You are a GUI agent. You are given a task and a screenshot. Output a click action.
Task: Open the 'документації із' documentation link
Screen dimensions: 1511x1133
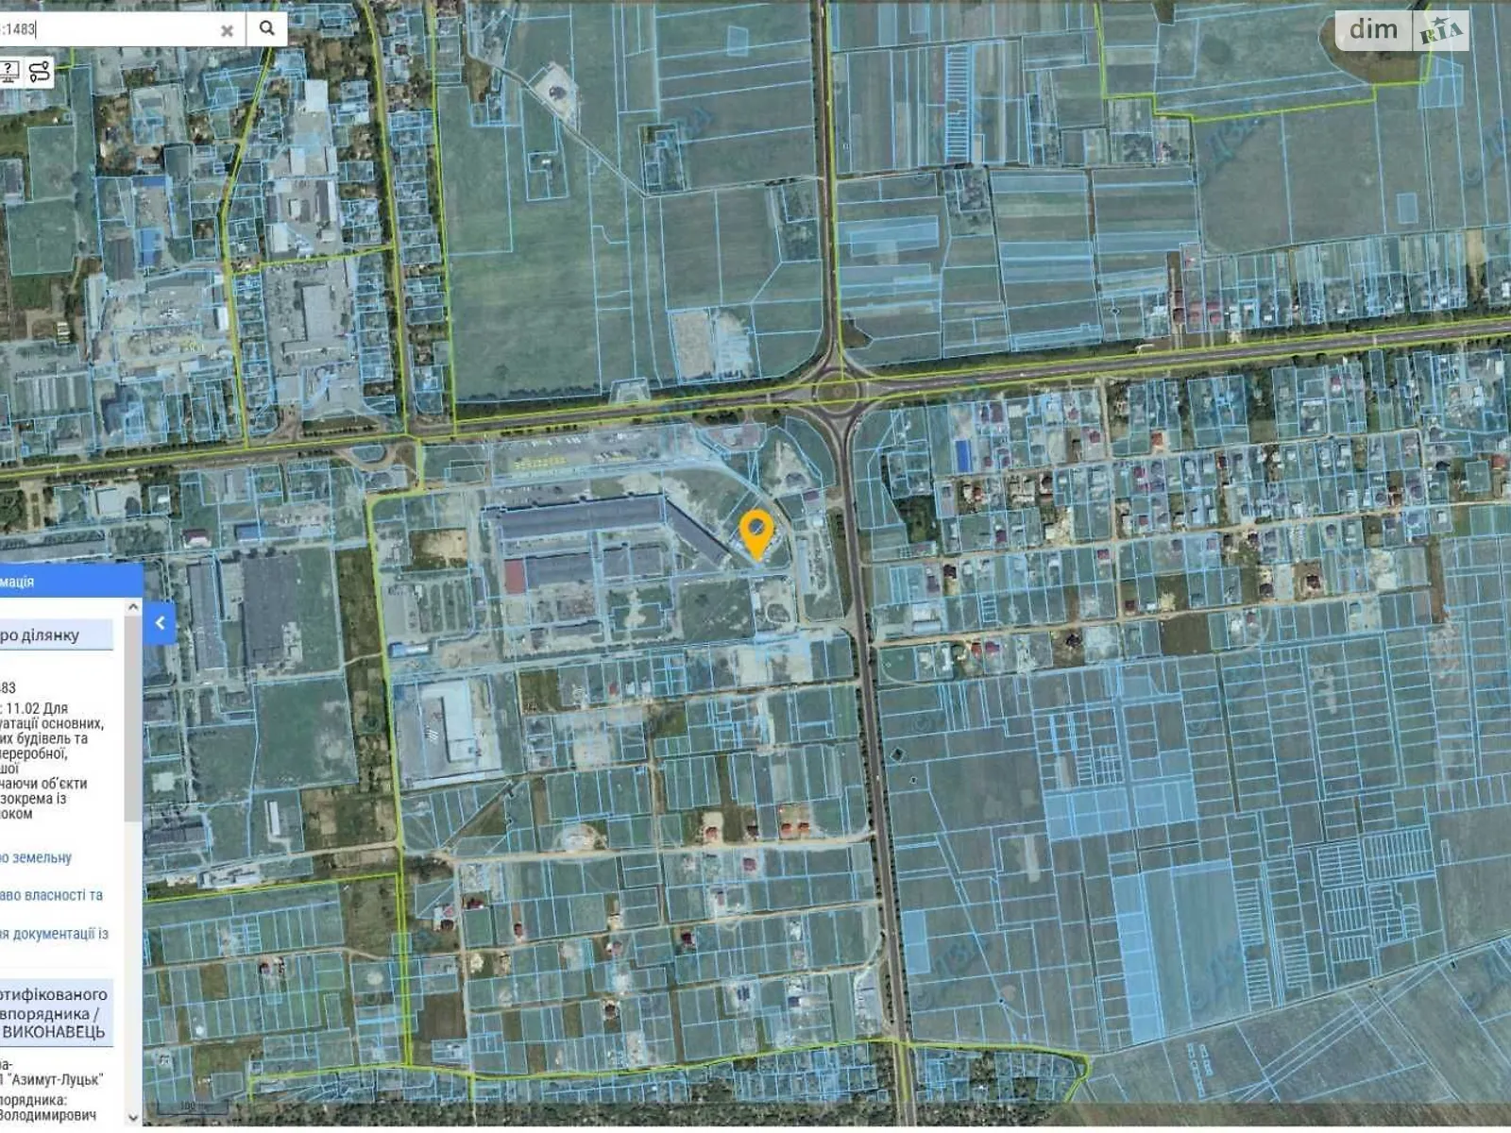click(55, 934)
